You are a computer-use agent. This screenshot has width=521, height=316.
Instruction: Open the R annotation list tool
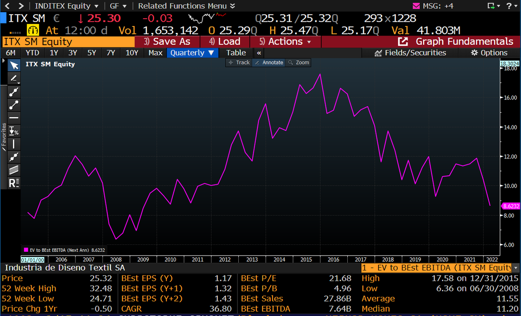14,183
